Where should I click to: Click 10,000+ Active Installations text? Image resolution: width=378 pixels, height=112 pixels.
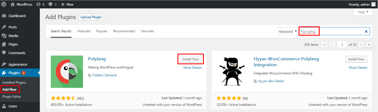pyautogui.click(x=236, y=105)
